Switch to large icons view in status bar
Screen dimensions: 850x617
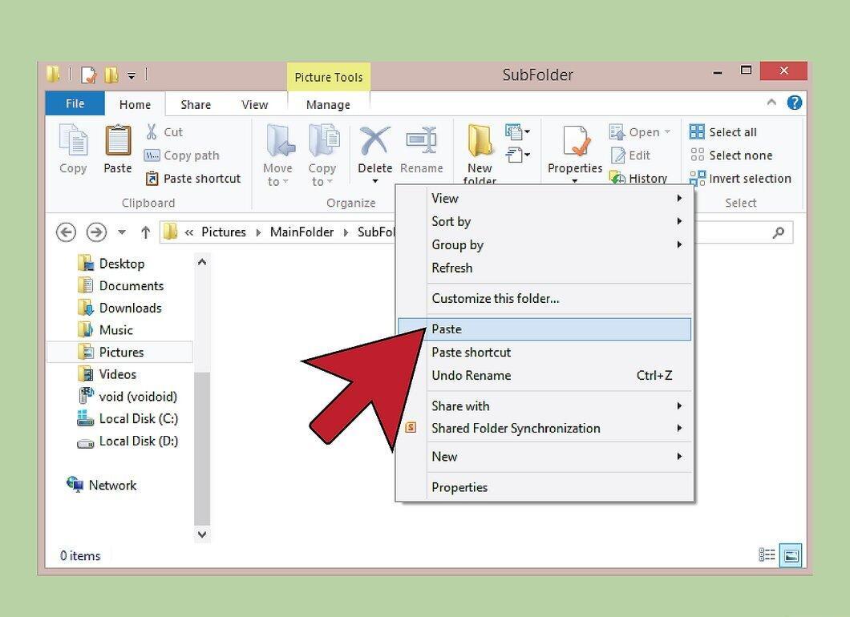pos(791,555)
